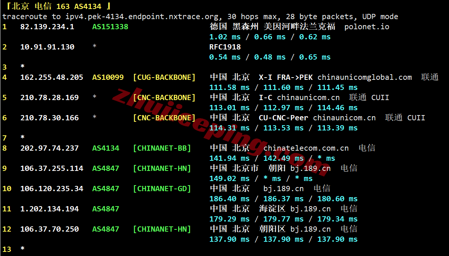Viewport: 449px width, 256px height.
Task: Select IP address 10.91.91.130
Action: [47, 47]
